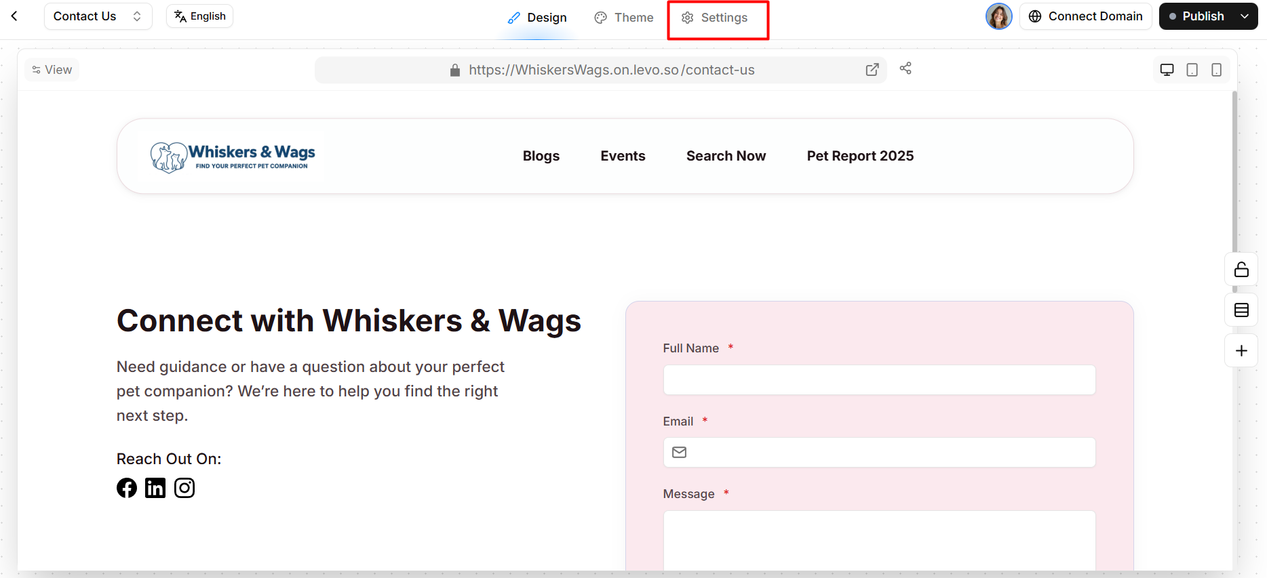
Task: Click the user profile avatar
Action: [998, 16]
